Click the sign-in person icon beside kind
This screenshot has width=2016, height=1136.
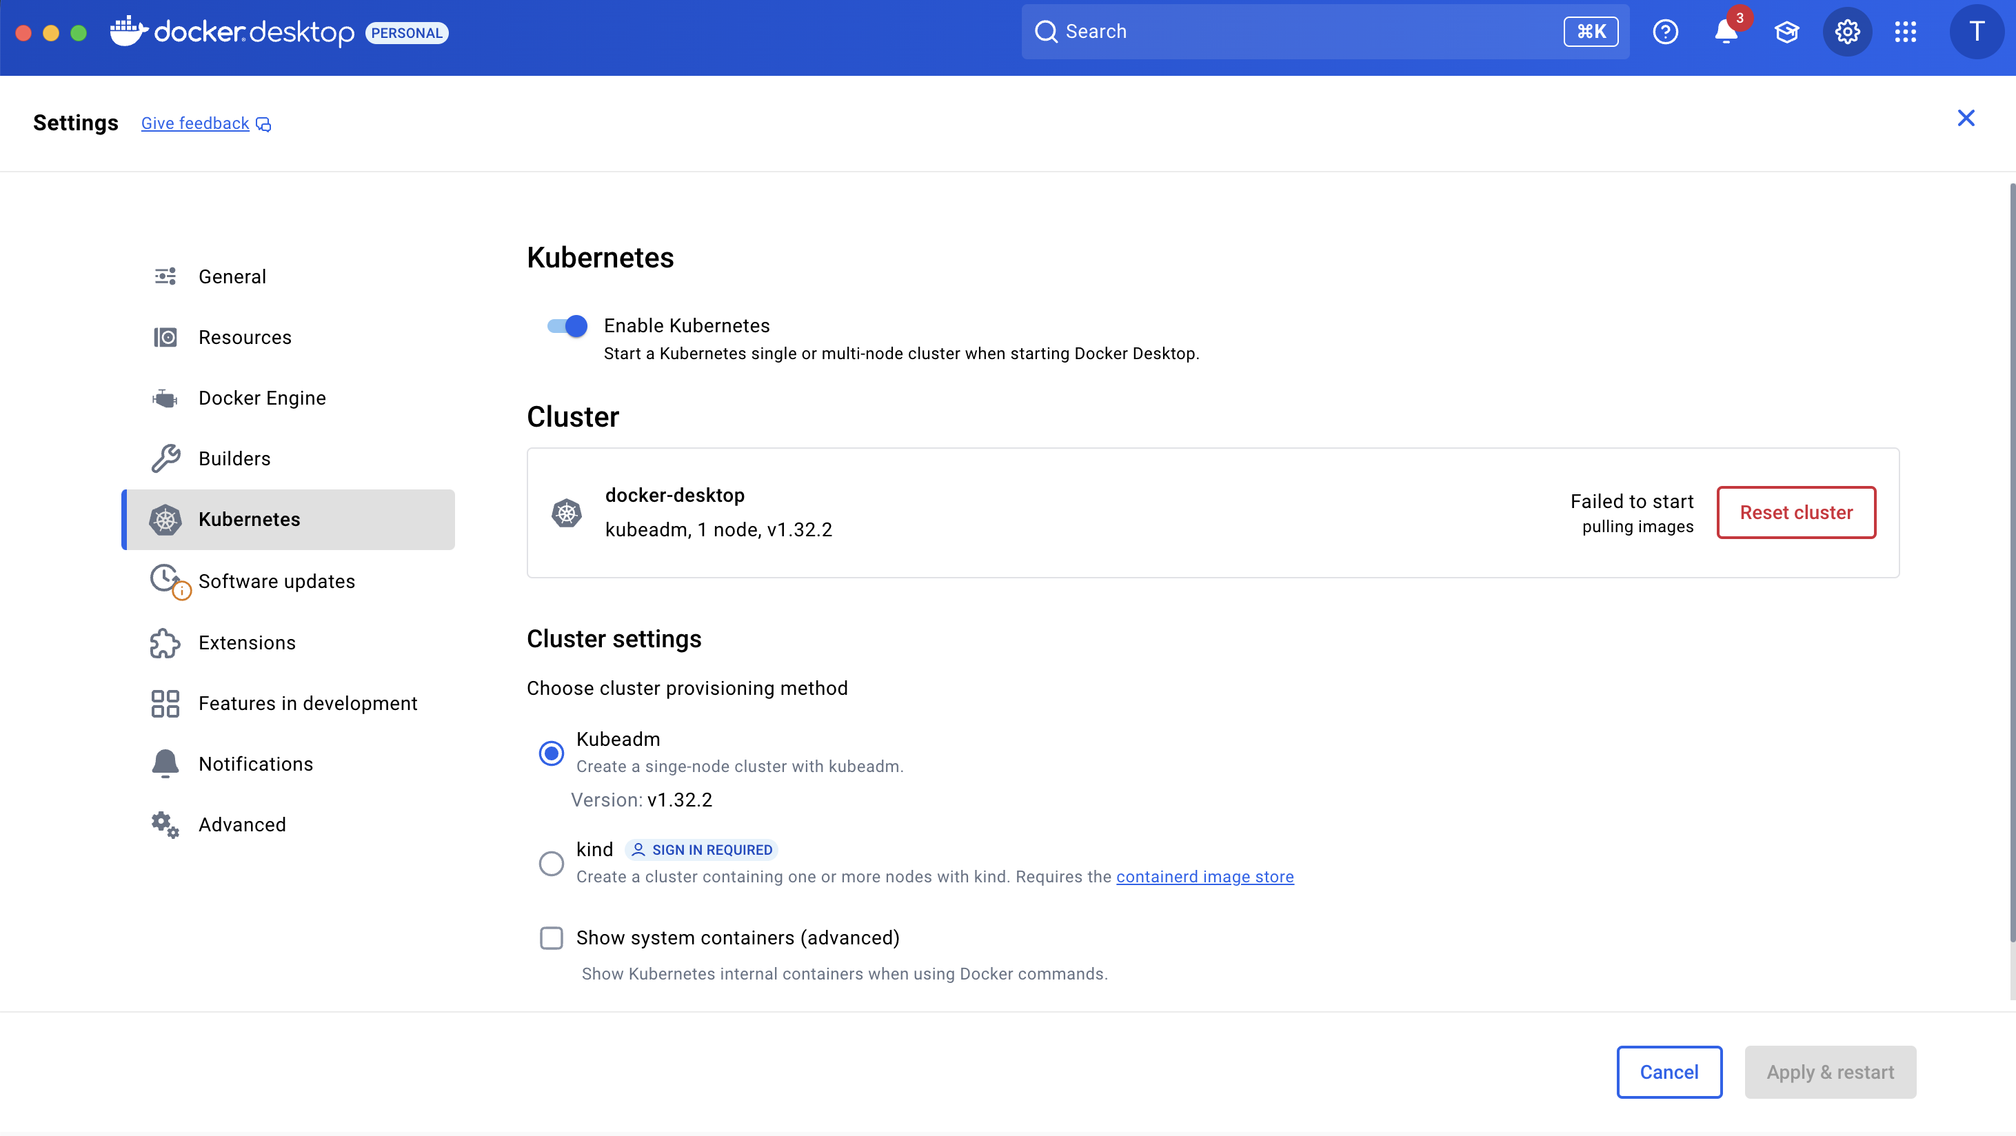(x=638, y=850)
